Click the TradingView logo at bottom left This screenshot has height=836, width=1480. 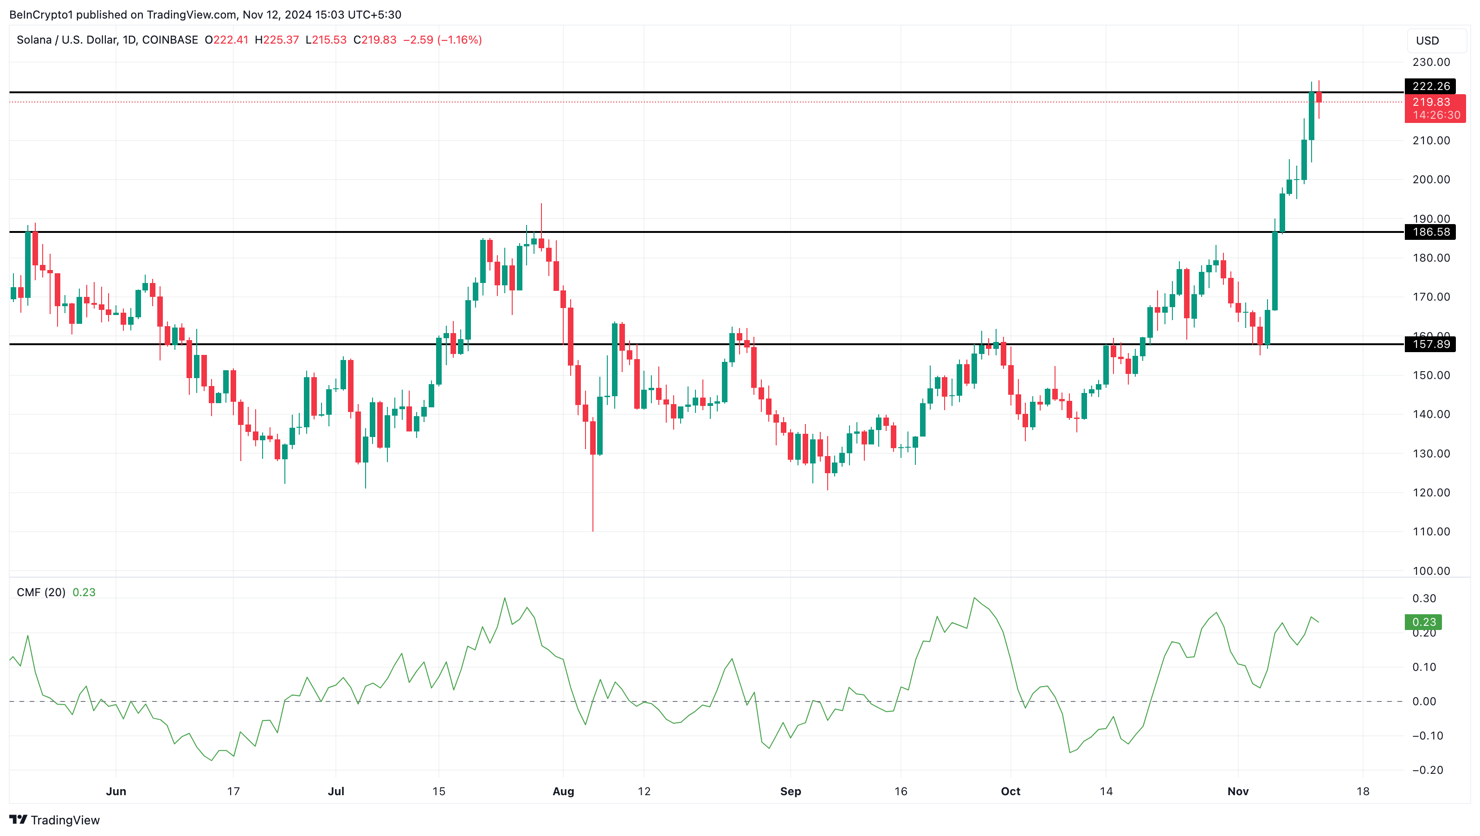55,819
